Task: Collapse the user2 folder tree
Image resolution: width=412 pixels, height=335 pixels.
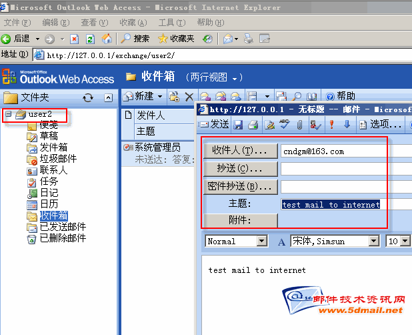Action: pyautogui.click(x=8, y=114)
